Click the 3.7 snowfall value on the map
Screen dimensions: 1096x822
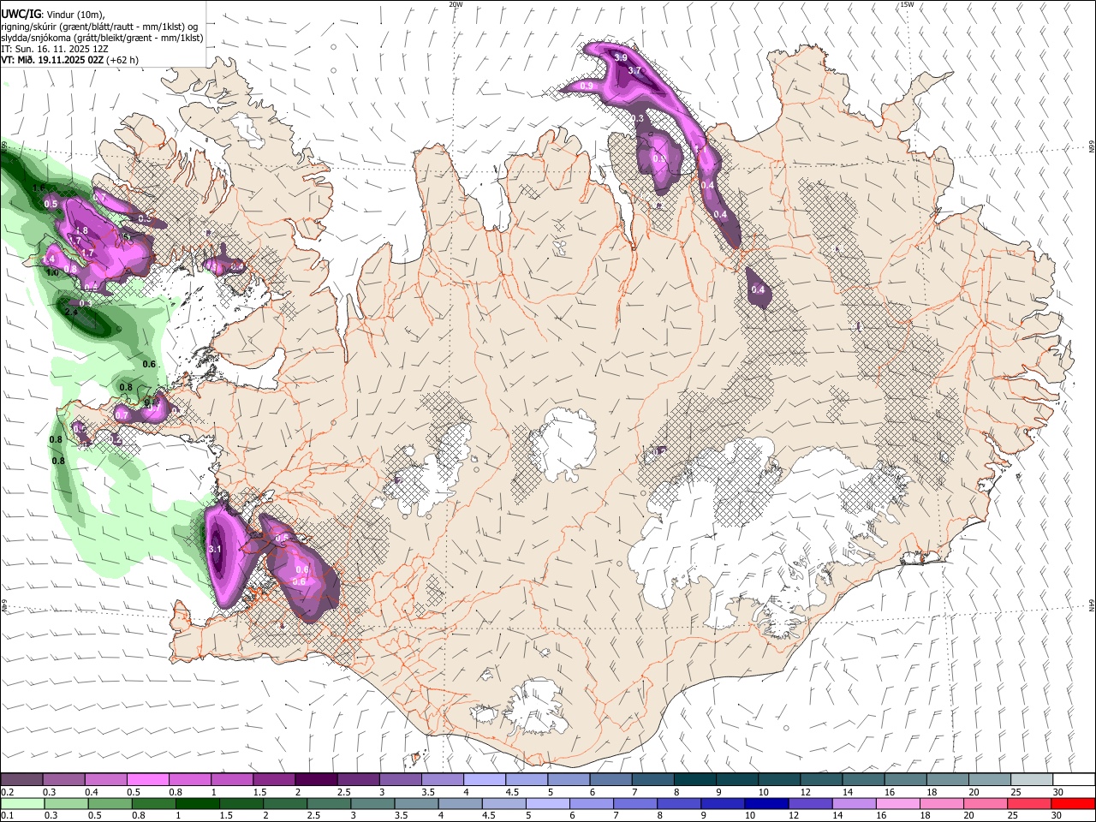634,70
